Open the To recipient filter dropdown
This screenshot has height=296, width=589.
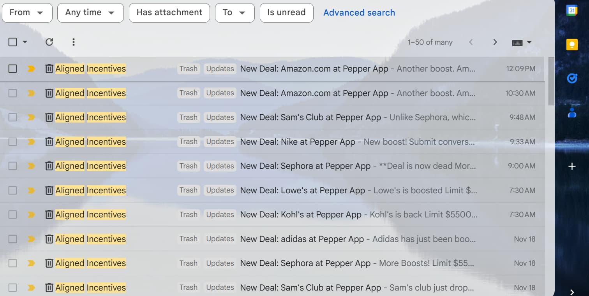(x=235, y=12)
